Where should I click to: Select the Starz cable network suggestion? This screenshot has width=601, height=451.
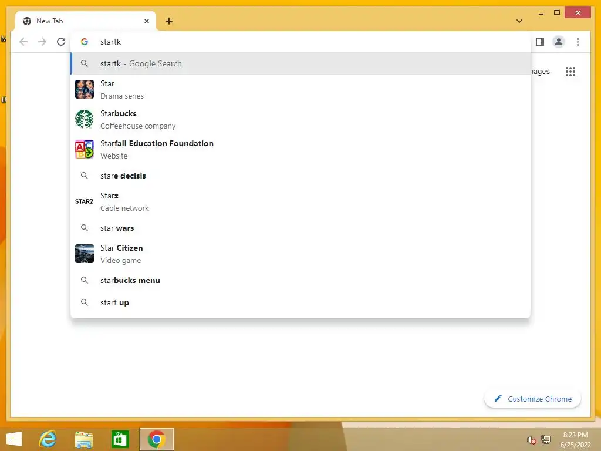[301, 202]
